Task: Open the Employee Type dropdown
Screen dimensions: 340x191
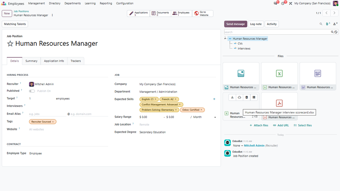Action: pyautogui.click(x=69, y=153)
